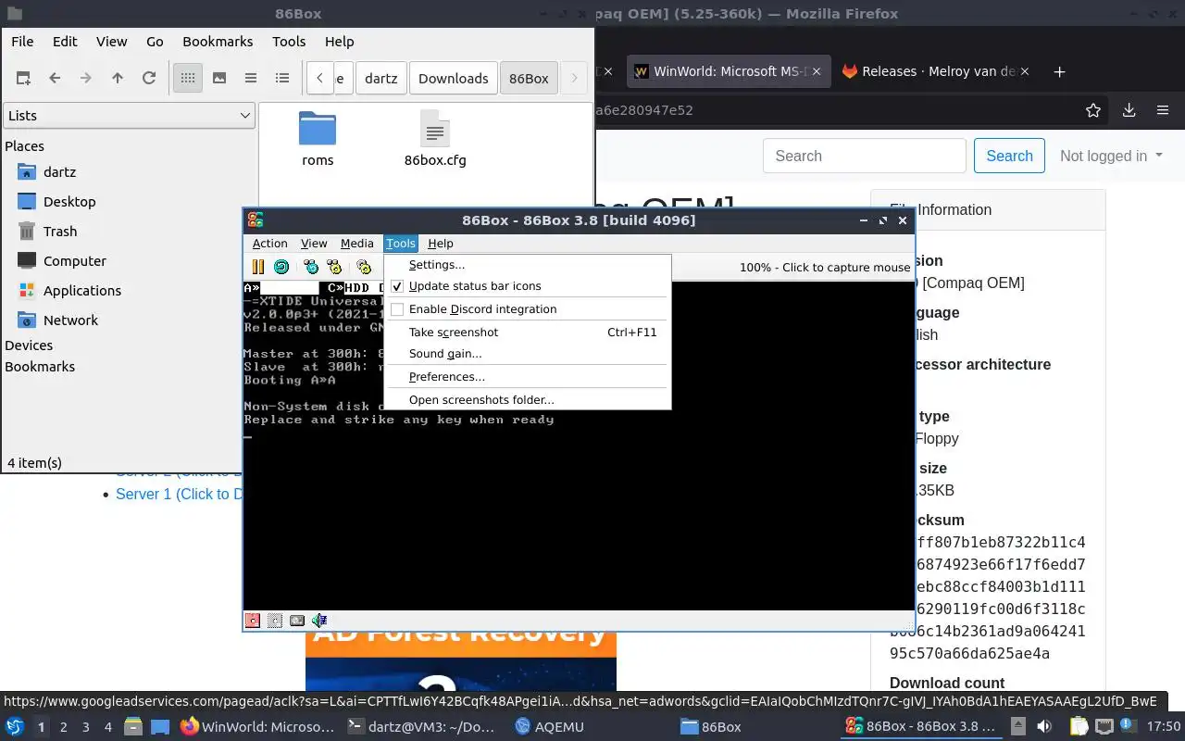Switch file manager to icon grid view
1185x741 pixels.
coord(188,79)
